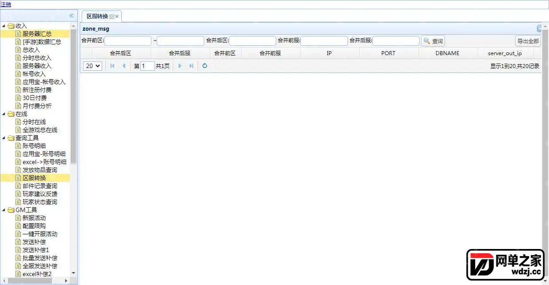
Task: Focus the 合并前服 input field
Action: [324, 41]
